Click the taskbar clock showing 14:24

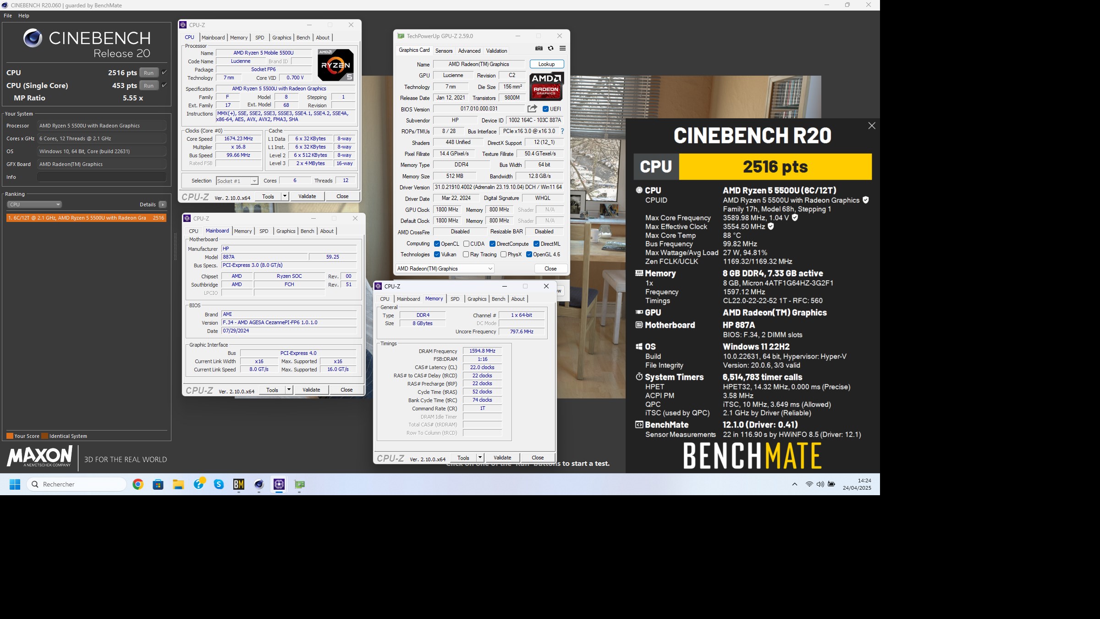point(857,484)
